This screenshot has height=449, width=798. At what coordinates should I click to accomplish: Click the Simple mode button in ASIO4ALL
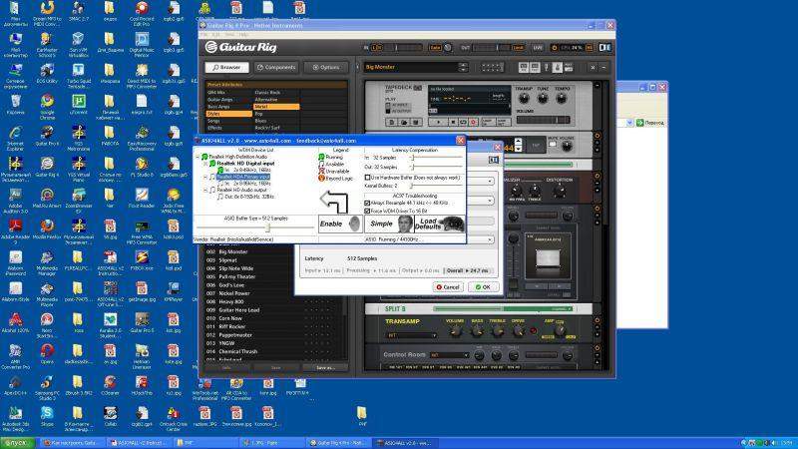[x=389, y=224]
